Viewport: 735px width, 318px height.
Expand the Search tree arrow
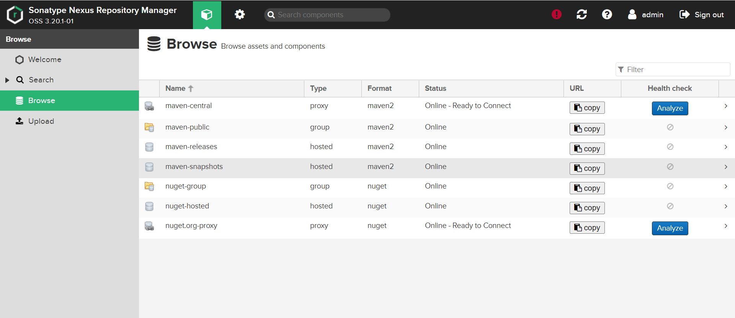coord(7,80)
